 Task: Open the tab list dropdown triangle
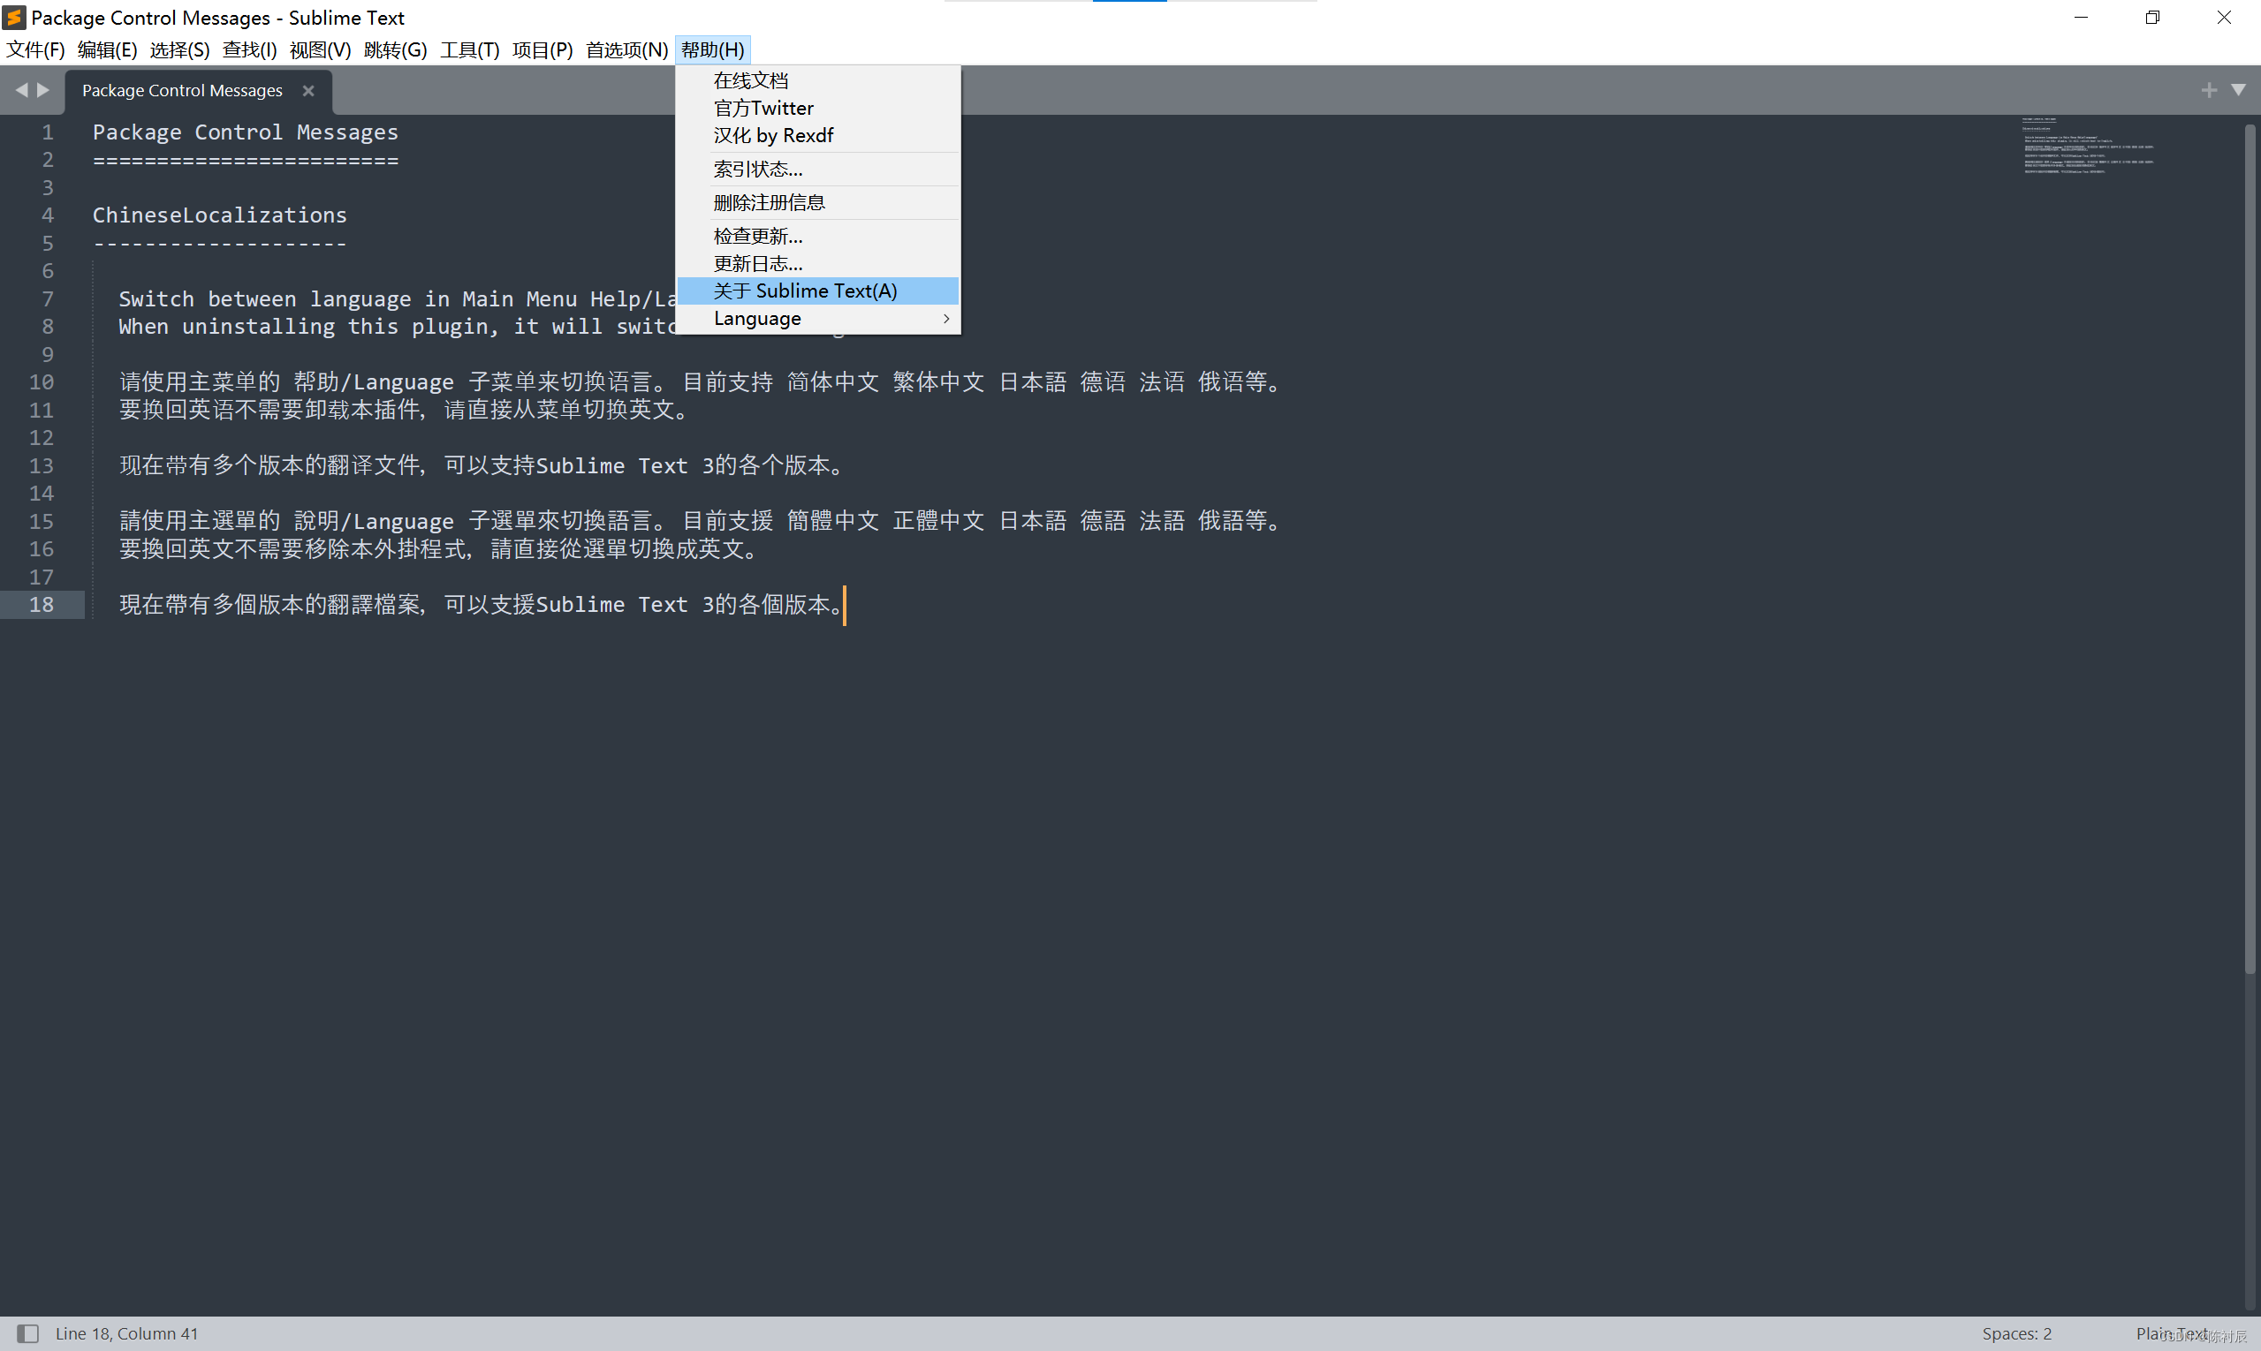2237,89
